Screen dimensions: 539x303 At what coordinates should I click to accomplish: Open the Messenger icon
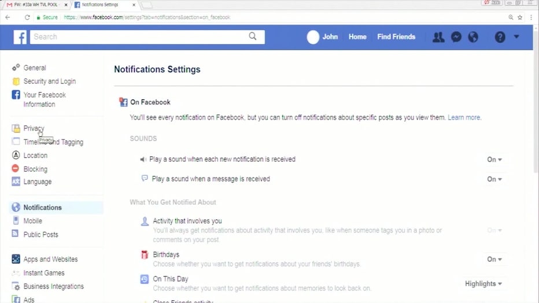tap(456, 37)
